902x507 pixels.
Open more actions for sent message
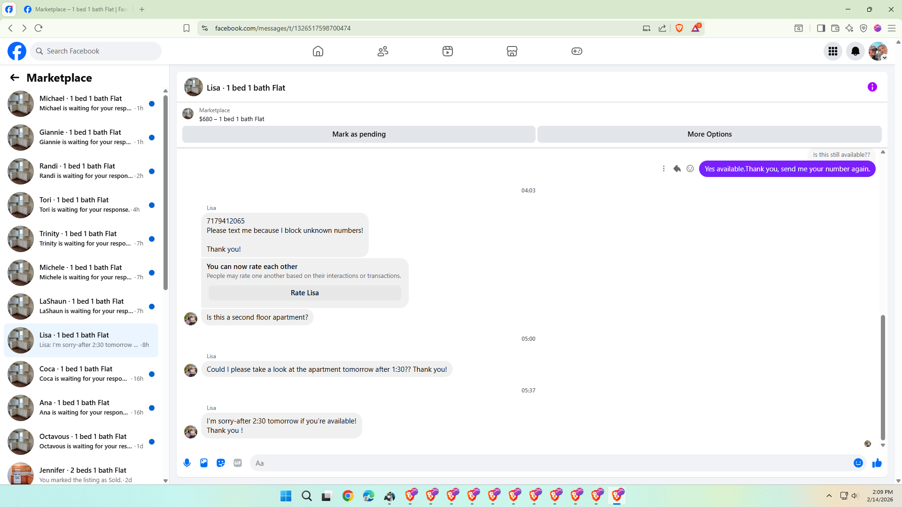663,169
